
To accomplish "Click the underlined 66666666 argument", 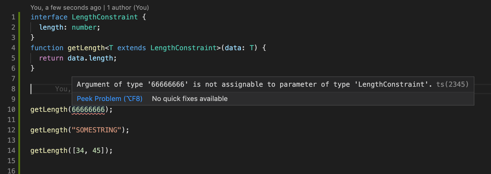I will 89,109.
